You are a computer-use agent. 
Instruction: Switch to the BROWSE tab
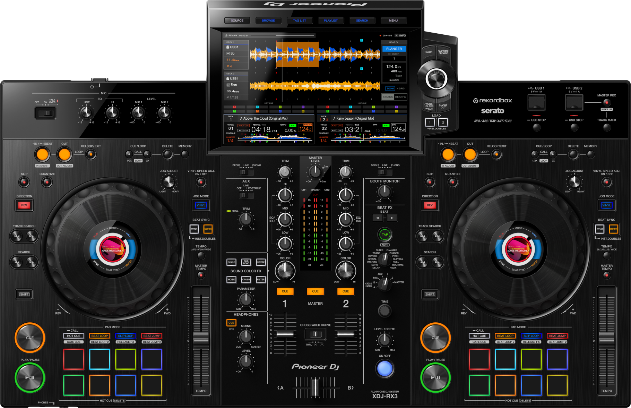coord(268,20)
